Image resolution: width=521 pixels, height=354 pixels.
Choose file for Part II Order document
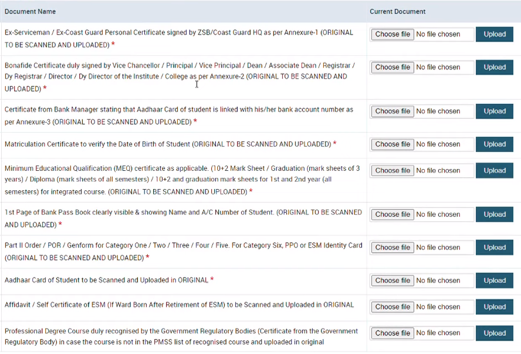point(392,247)
